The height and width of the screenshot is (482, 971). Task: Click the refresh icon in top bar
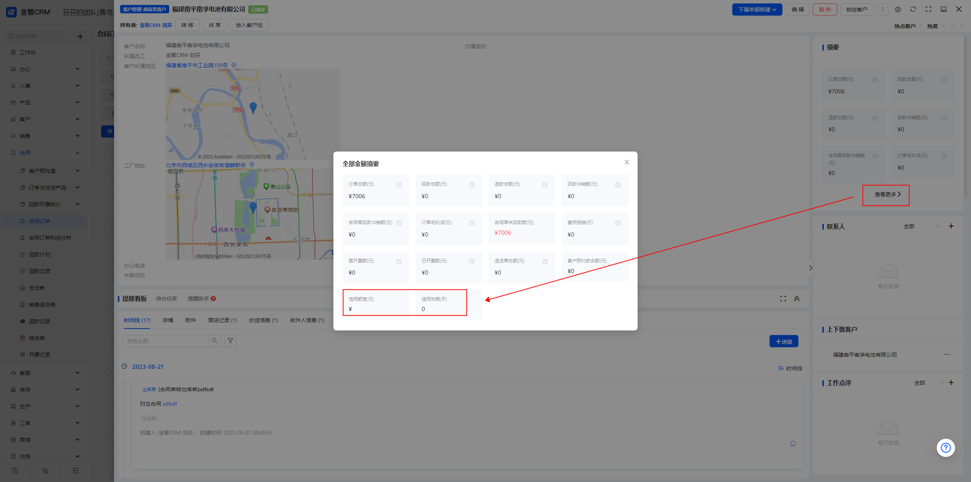tap(913, 9)
